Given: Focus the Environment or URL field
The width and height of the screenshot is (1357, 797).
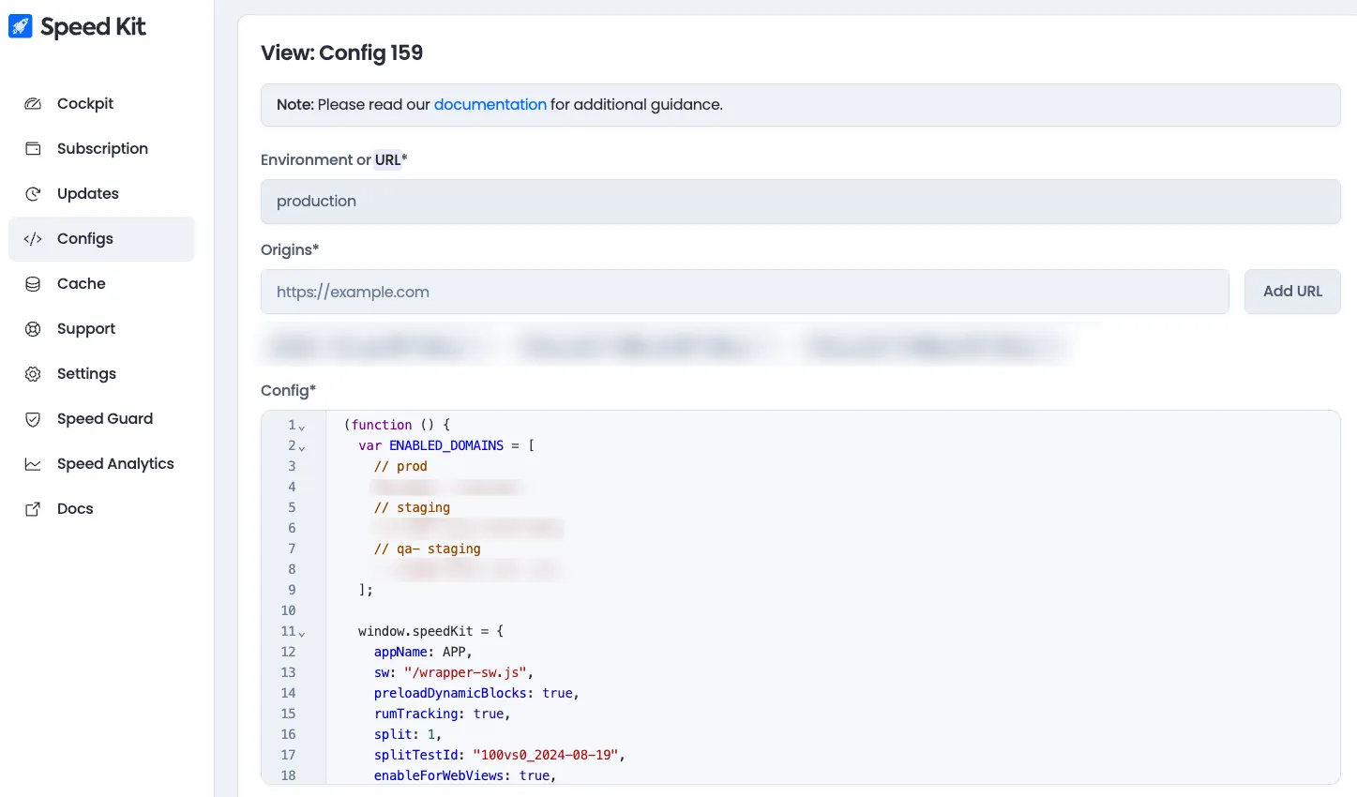Looking at the screenshot, I should (801, 202).
